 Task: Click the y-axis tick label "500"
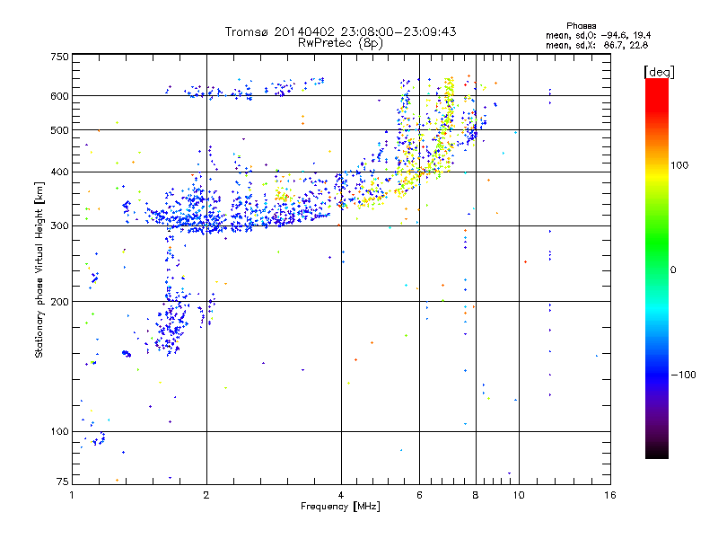point(59,130)
